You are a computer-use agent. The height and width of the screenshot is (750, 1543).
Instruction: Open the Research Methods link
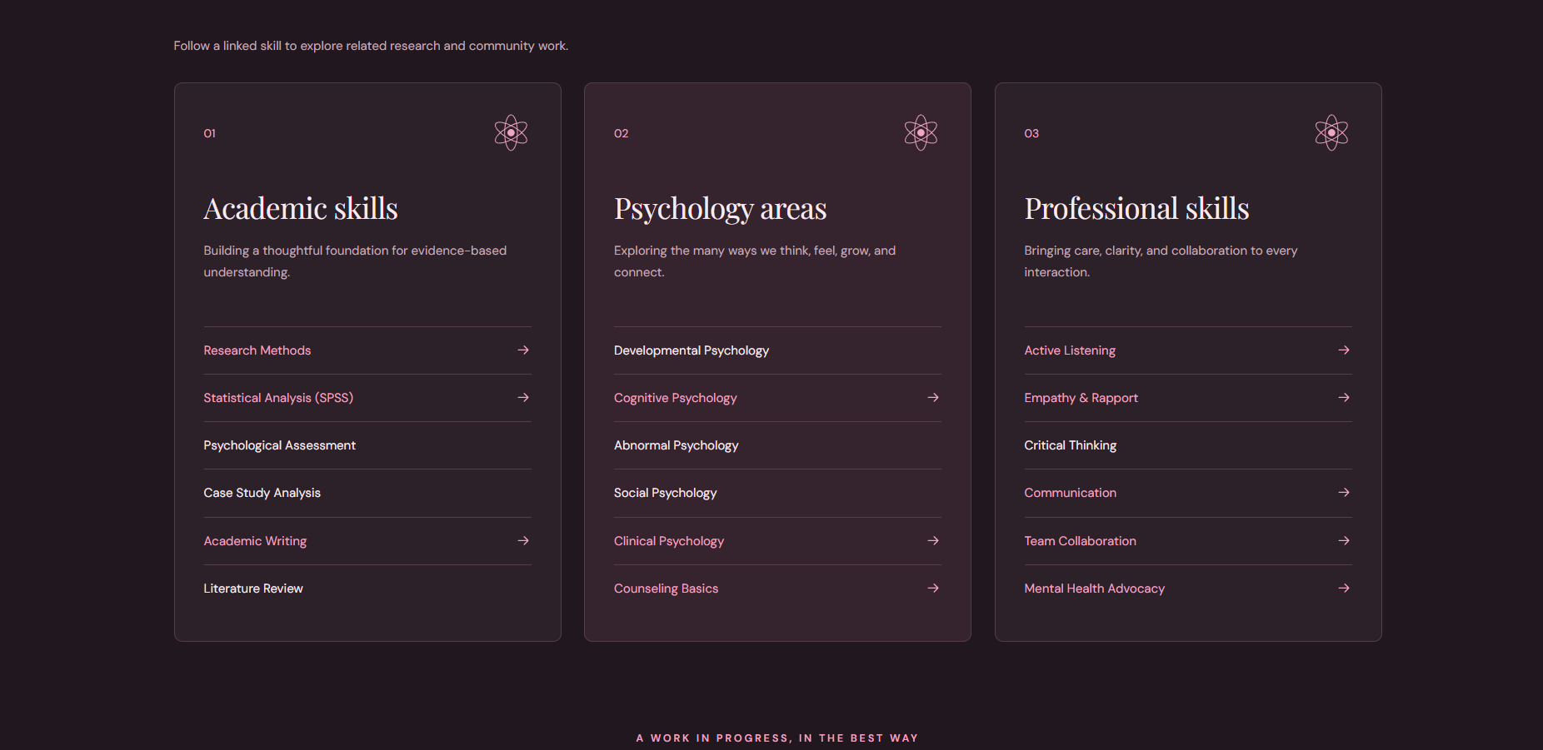367,350
